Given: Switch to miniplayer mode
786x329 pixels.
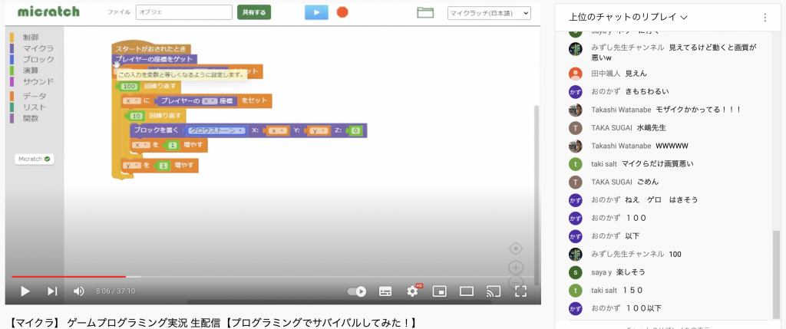Looking at the screenshot, I should coord(440,291).
